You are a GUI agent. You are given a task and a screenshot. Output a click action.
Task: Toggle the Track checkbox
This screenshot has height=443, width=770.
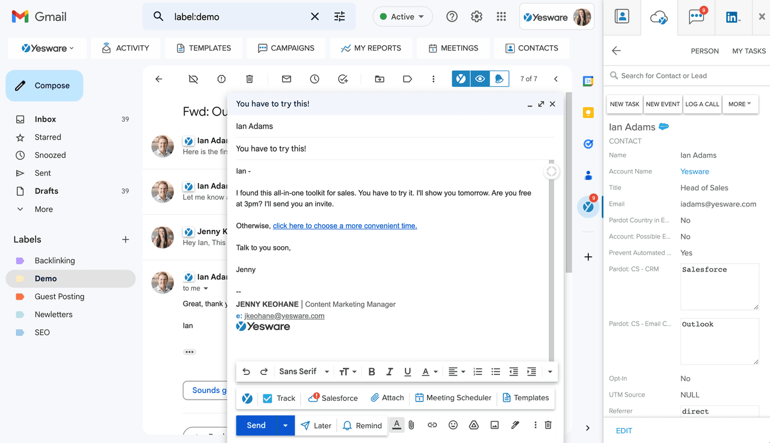pos(268,398)
